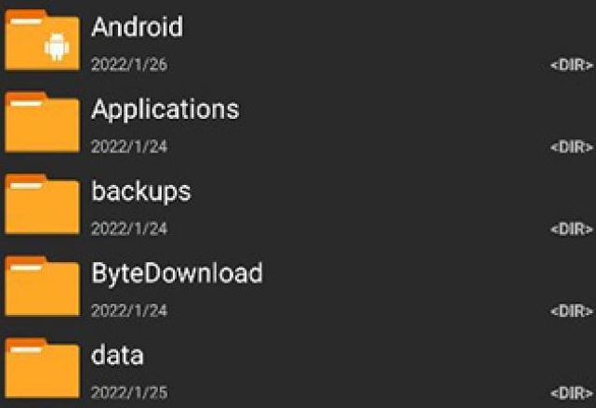
Task: Open the Android folder by its name
Action: (x=137, y=27)
